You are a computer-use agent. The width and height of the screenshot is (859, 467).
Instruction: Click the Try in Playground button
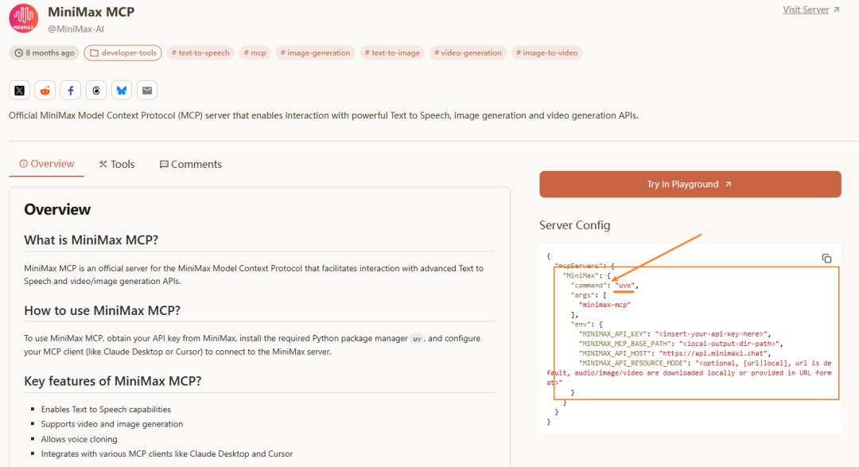(x=690, y=185)
